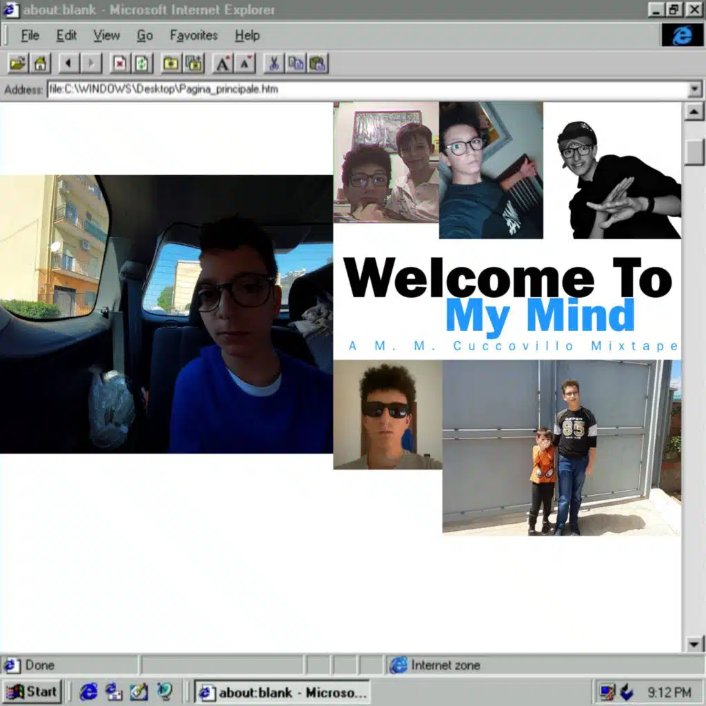Click the blue "My Mind" title

pyautogui.click(x=540, y=316)
